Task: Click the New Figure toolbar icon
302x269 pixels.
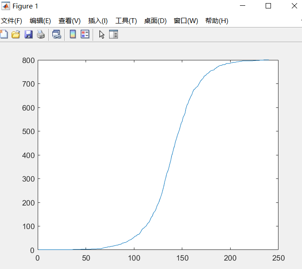Action: tap(4, 34)
